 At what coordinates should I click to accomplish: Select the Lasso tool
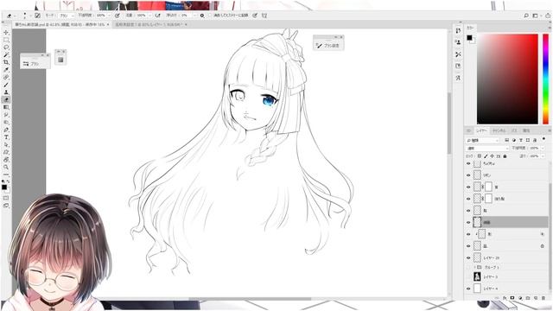[6, 48]
